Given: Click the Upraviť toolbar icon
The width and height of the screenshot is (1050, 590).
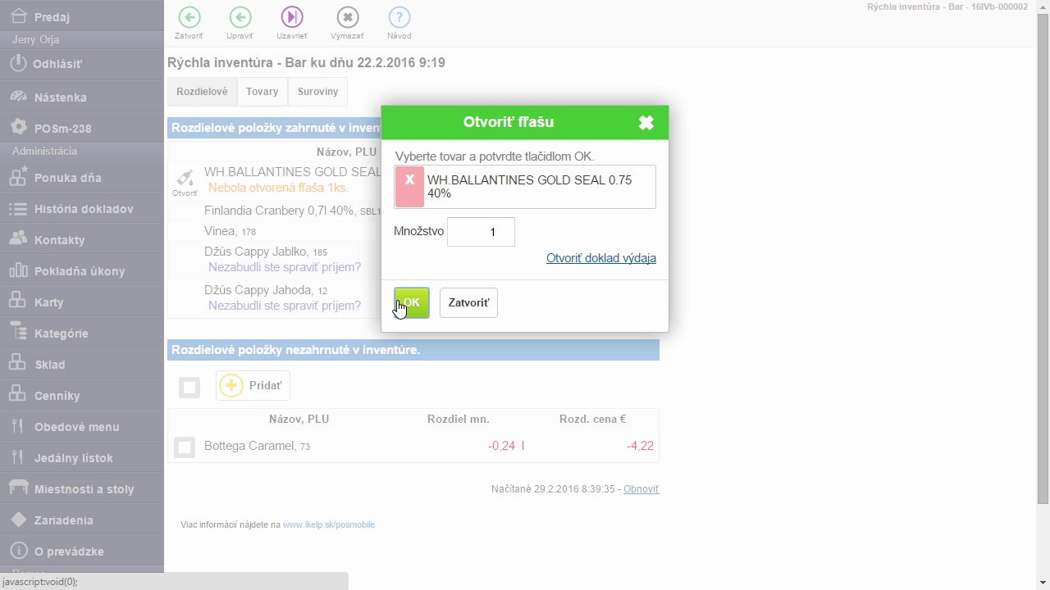Looking at the screenshot, I should [240, 17].
